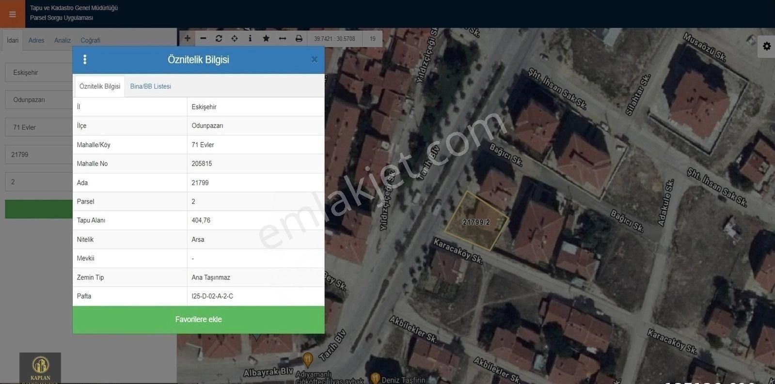This screenshot has width=775, height=384.
Task: Click the coordinates display 39.7421 : 30.5708
Action: (334, 39)
